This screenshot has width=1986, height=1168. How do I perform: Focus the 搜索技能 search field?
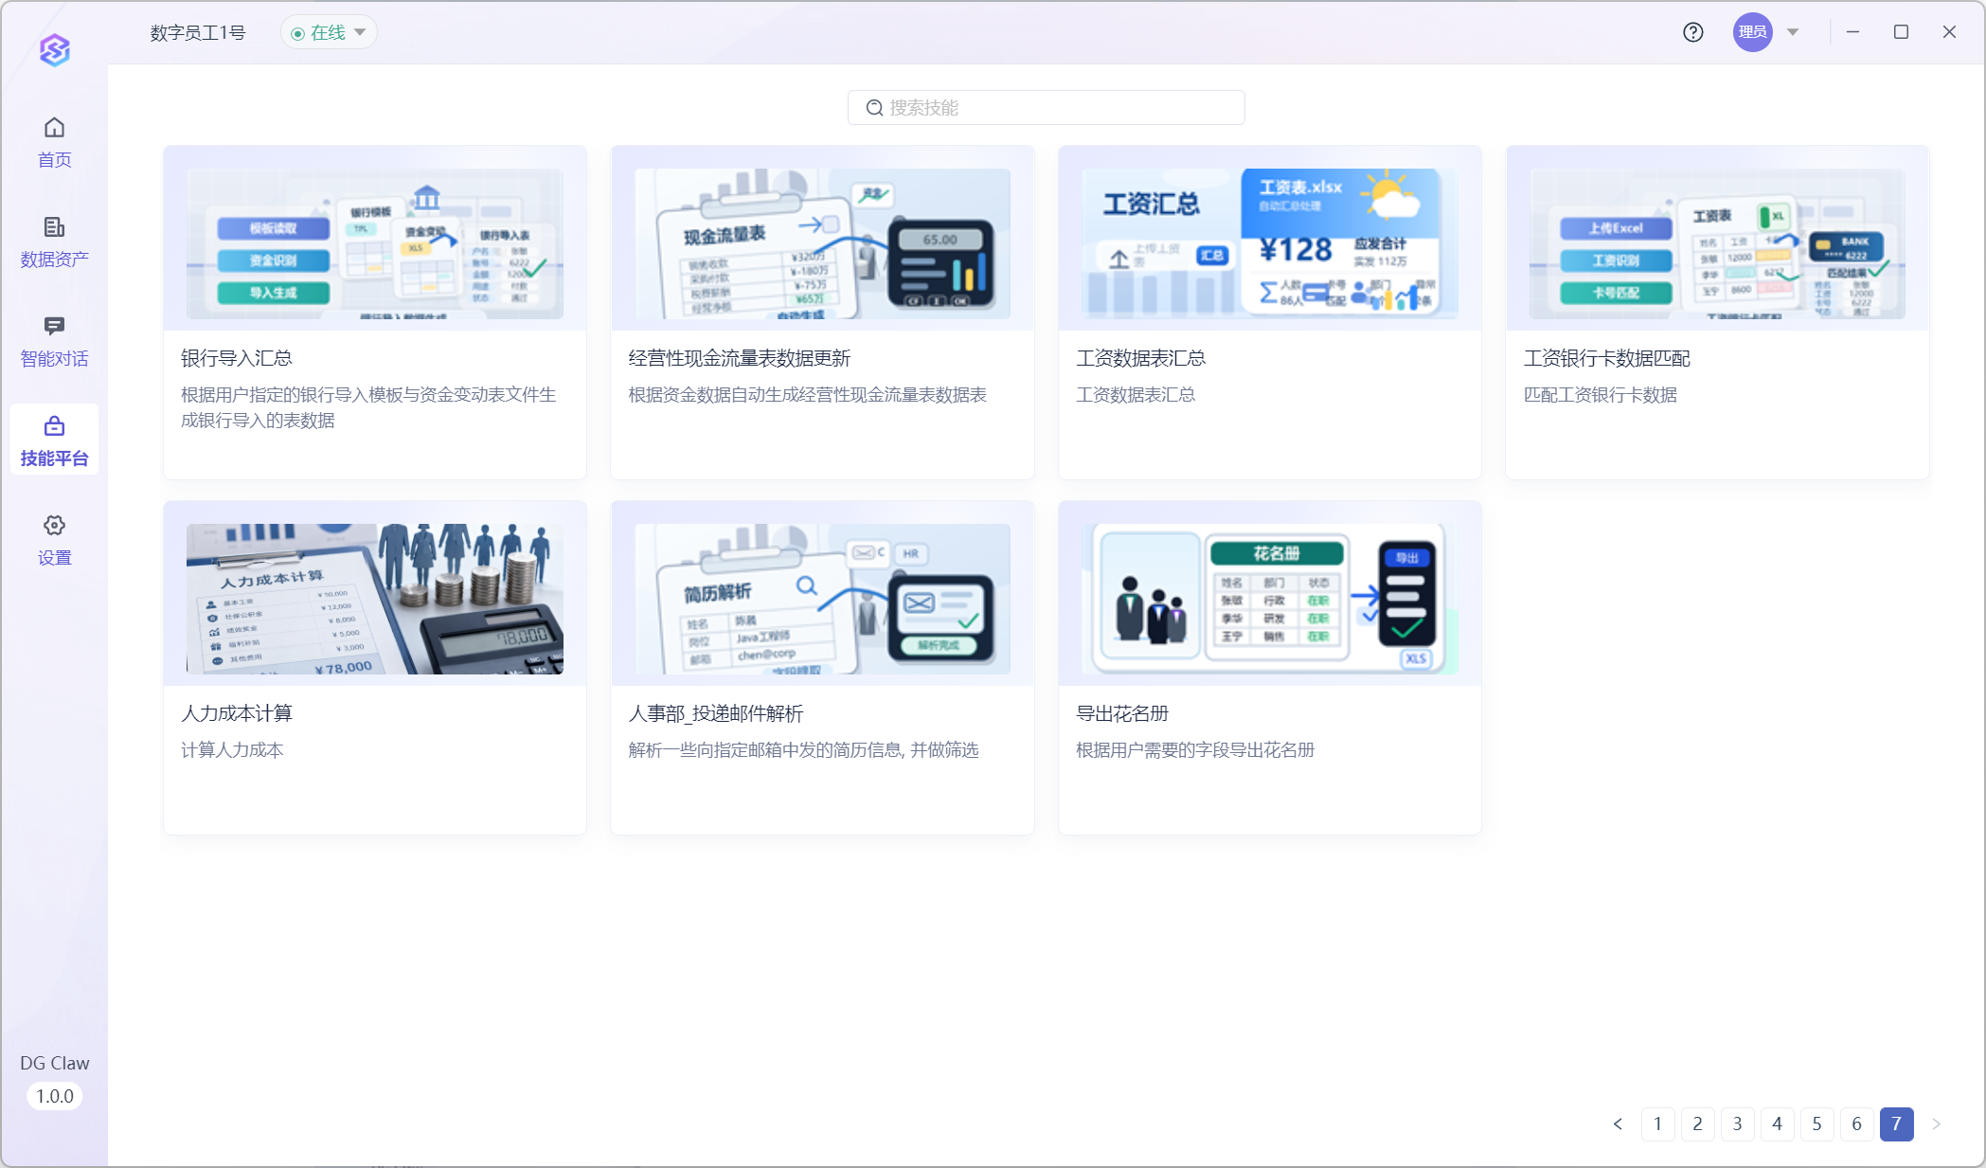(x=1046, y=108)
